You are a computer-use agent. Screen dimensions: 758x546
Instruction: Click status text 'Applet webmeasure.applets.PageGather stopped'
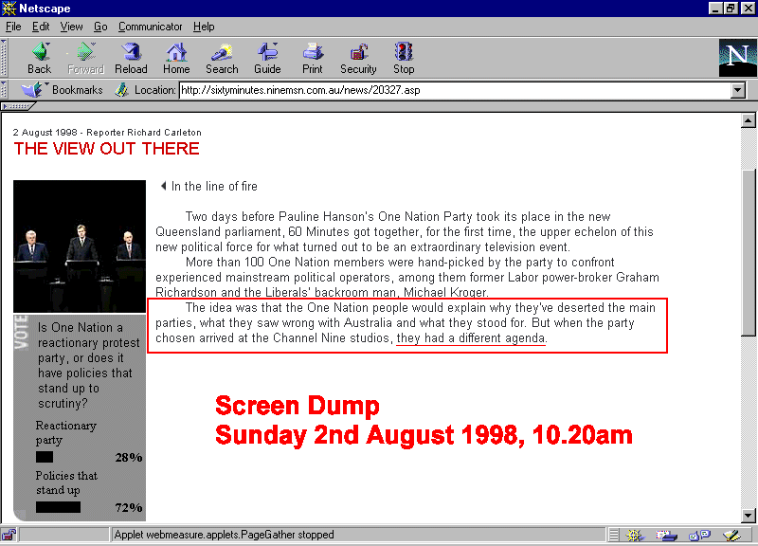pos(224,535)
